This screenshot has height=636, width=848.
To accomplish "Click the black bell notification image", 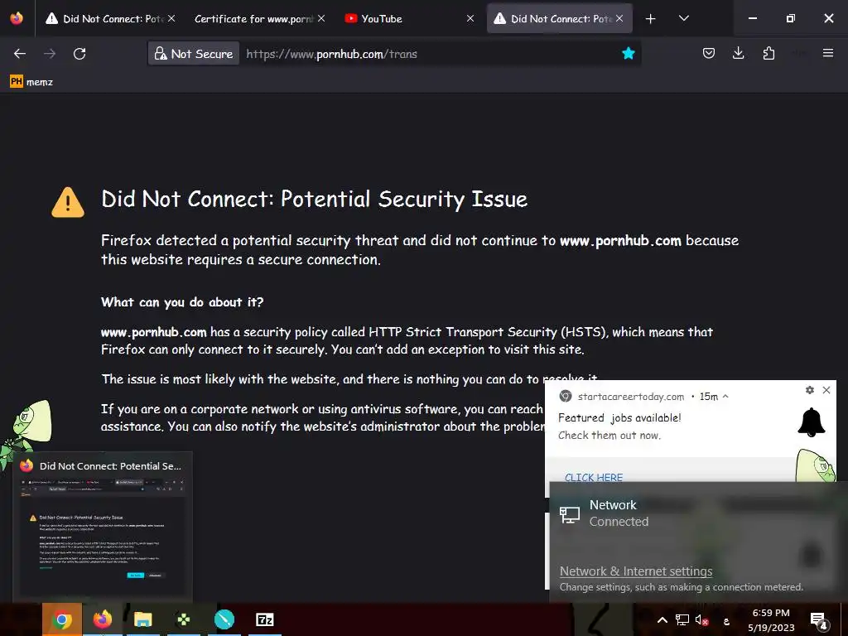I will (x=812, y=422).
